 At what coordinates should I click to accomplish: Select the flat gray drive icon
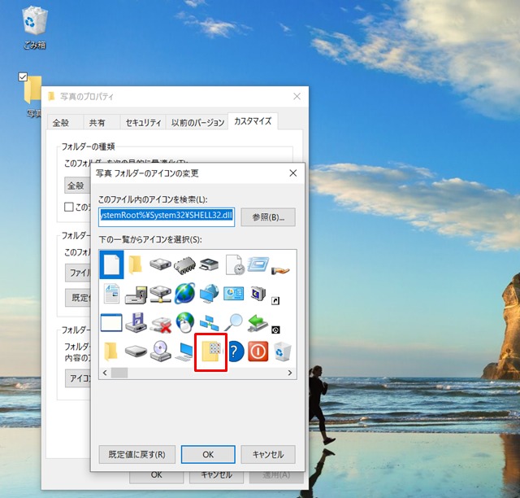[x=136, y=352]
